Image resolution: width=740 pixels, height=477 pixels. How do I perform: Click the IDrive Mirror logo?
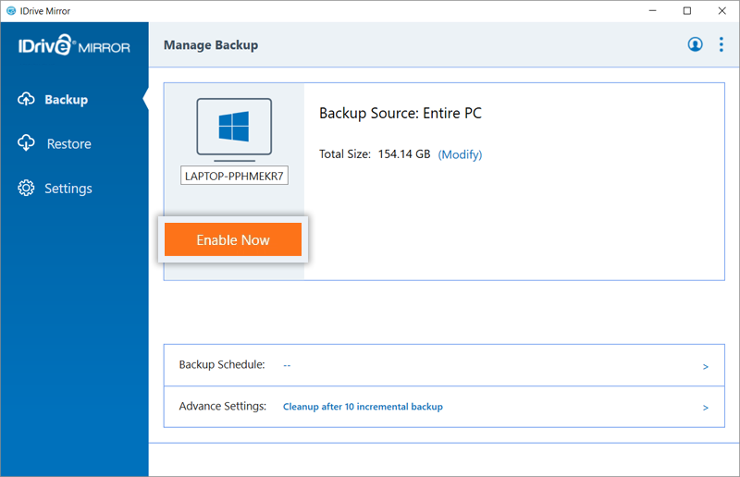[74, 45]
